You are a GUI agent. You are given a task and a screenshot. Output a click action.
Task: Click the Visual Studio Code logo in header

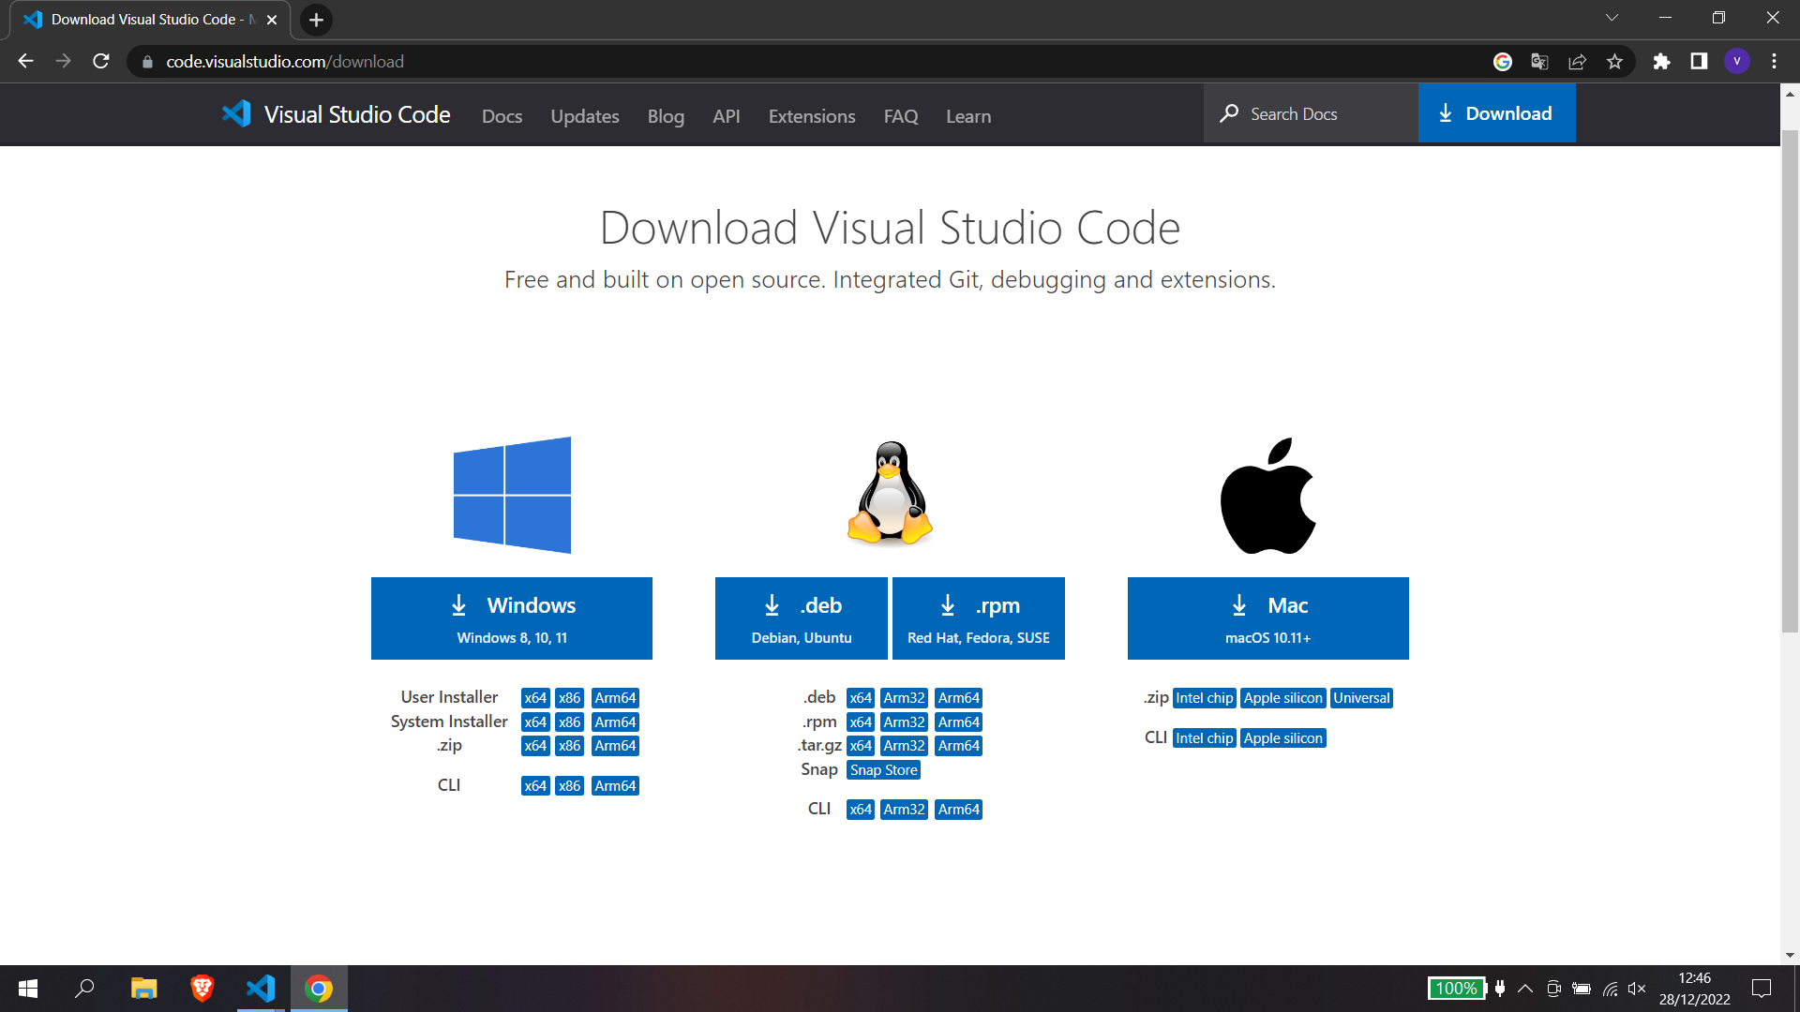236,114
